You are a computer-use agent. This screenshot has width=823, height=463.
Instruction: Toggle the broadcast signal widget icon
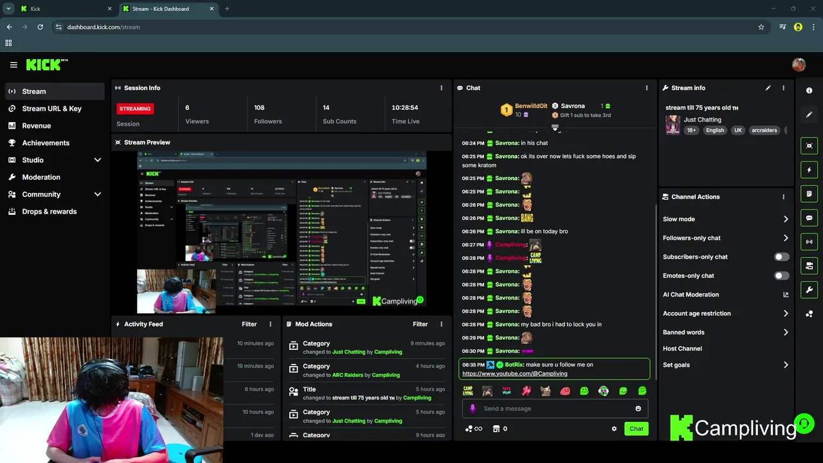pyautogui.click(x=809, y=242)
